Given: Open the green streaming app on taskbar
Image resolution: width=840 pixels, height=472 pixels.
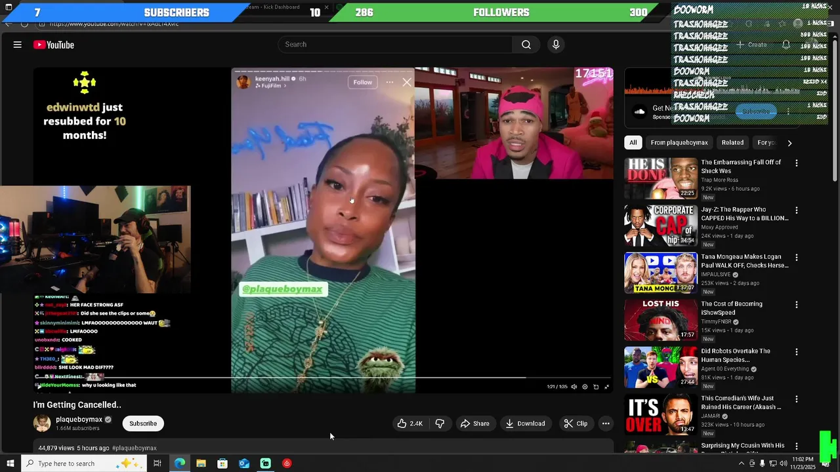Looking at the screenshot, I should (x=265, y=463).
